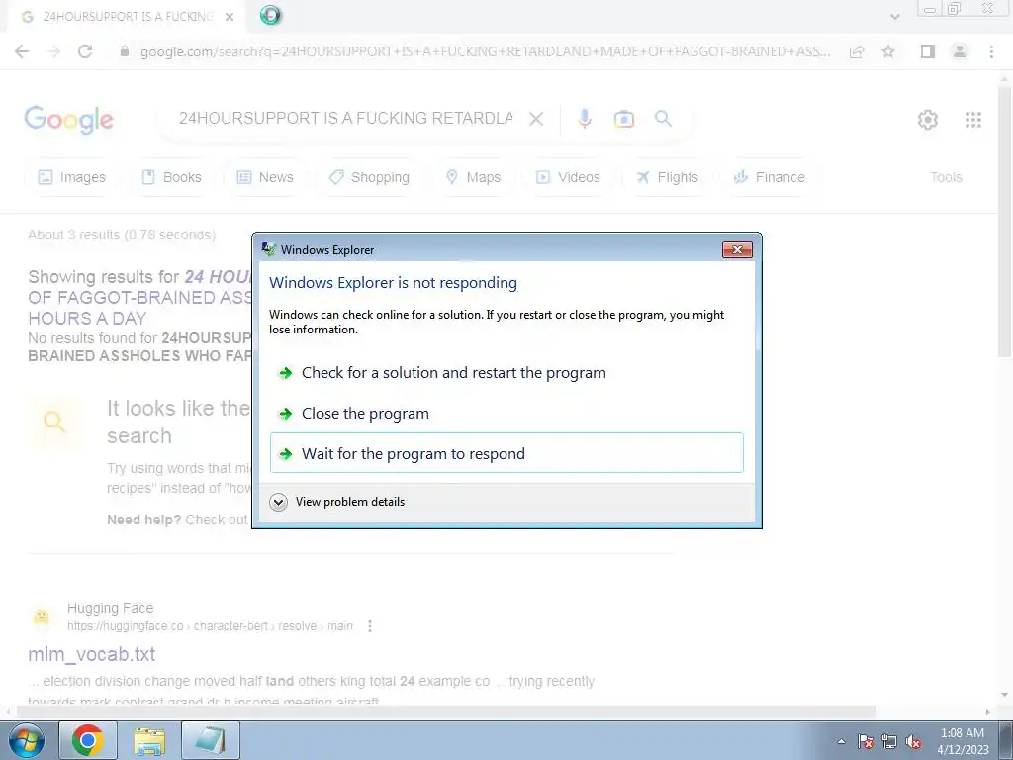This screenshot has width=1013, height=760.
Task: Open the Chrome profile avatar
Action: 960,51
